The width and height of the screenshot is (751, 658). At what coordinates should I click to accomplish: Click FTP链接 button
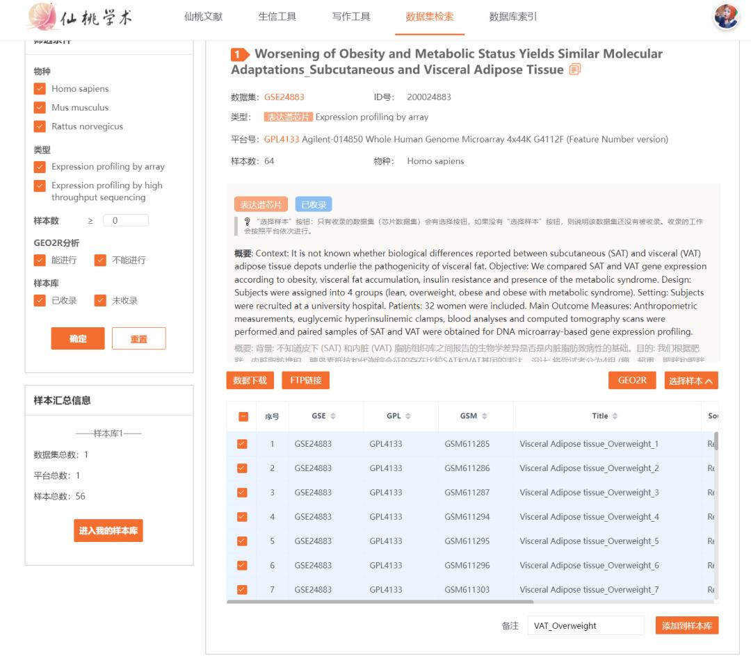[305, 381]
